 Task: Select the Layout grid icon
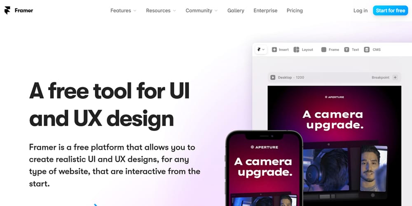(x=296, y=50)
